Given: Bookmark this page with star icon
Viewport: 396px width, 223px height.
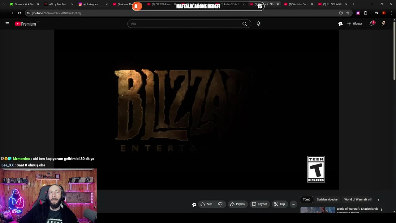Looking at the screenshot, I should pos(348,13).
